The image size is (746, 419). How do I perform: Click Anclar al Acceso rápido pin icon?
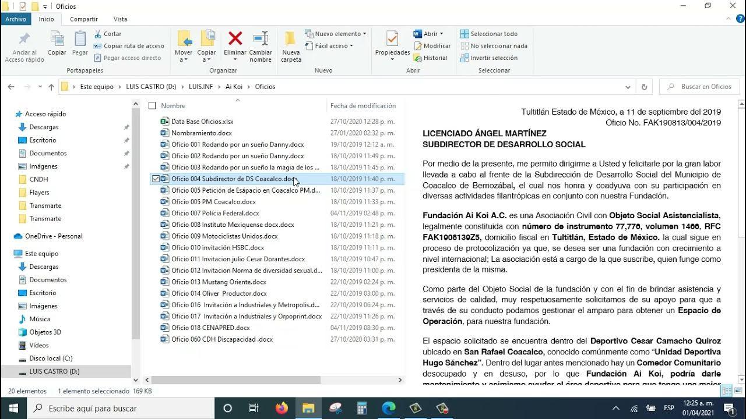pos(24,40)
